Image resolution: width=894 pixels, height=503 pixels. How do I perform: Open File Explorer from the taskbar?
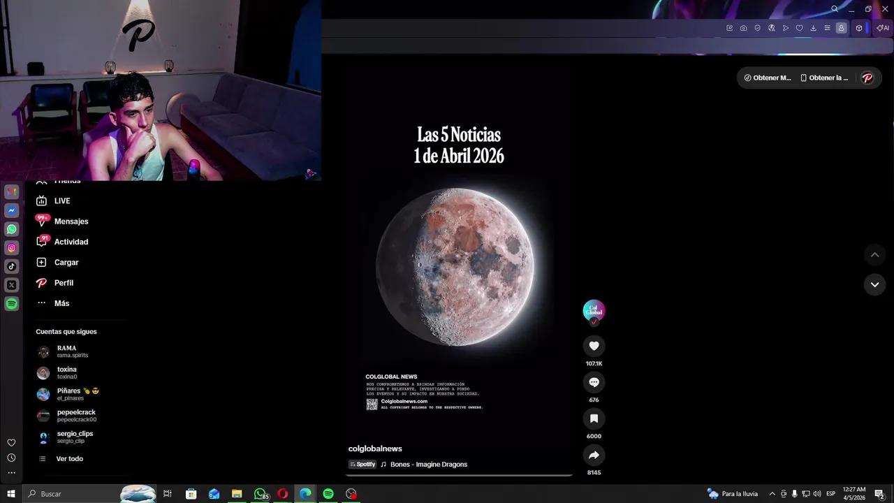pos(237,494)
